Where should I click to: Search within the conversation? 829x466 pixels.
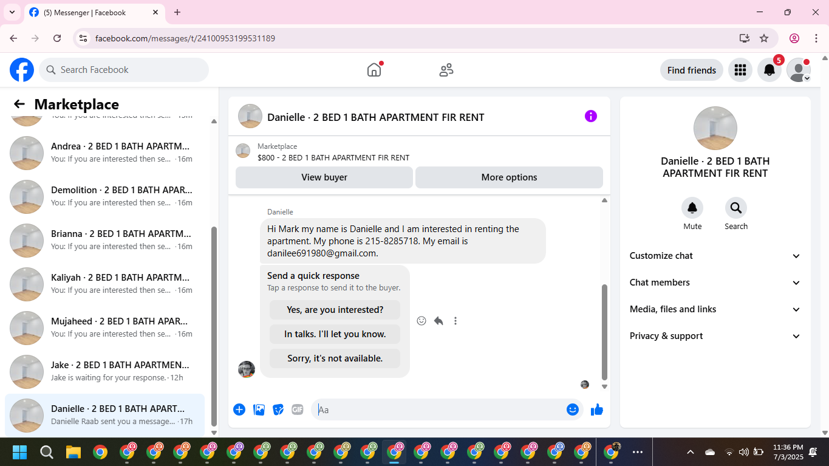[x=736, y=208]
